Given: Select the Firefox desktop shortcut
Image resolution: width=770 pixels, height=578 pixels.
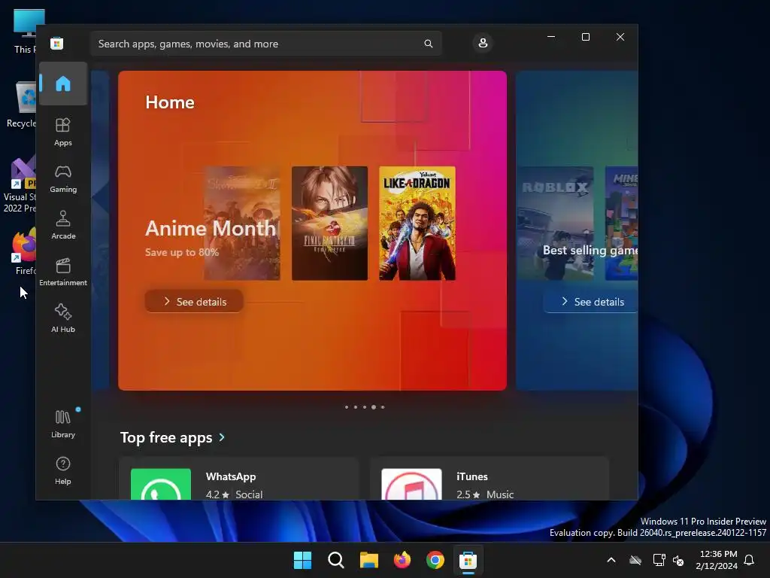Looking at the screenshot, I should tap(23, 251).
